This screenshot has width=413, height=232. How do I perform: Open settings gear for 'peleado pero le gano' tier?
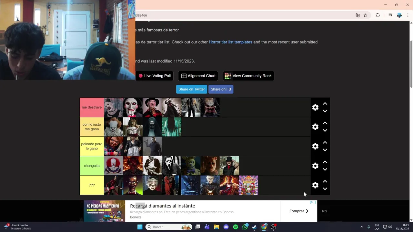click(x=315, y=146)
